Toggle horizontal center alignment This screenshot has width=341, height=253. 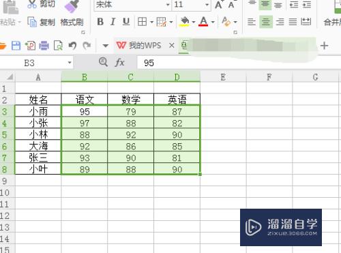tap(265, 22)
